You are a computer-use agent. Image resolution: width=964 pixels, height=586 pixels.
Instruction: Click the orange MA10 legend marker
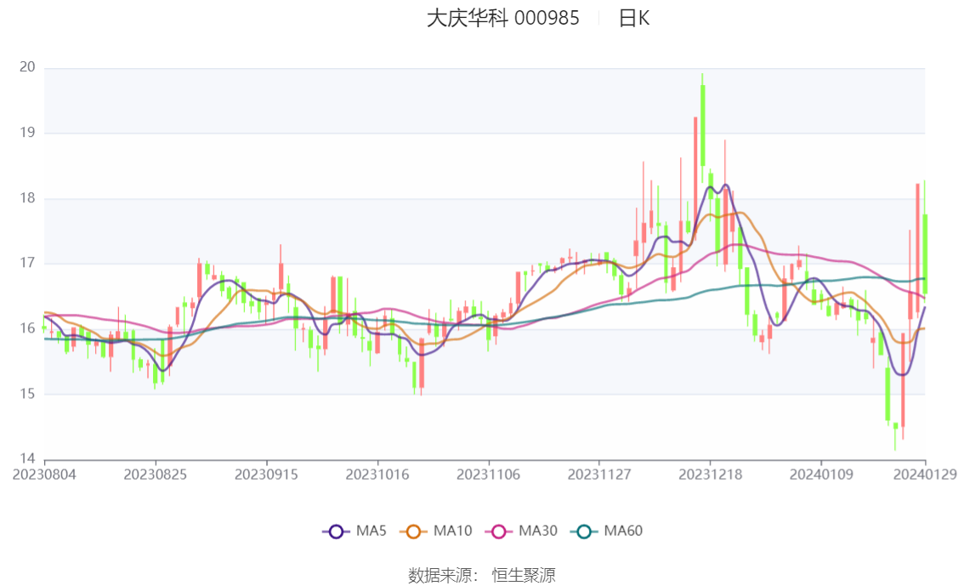[413, 532]
